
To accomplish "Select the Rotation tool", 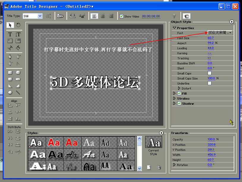I will 18,25.
